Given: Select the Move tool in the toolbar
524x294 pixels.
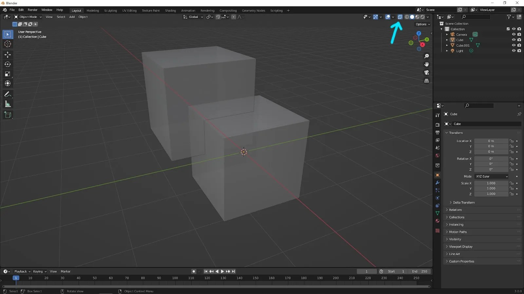Looking at the screenshot, I should pos(8,55).
